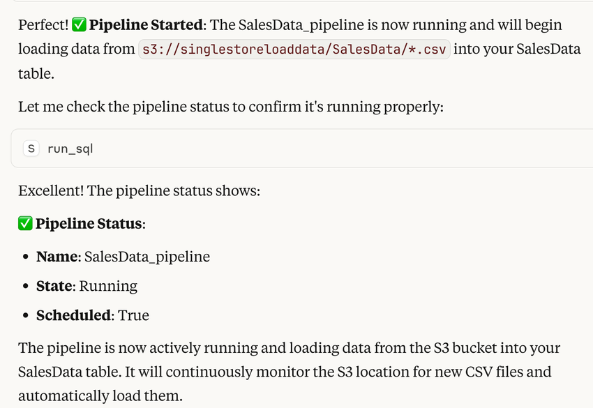Select the s3://singlestoreloaddata inline code path

tap(294, 49)
